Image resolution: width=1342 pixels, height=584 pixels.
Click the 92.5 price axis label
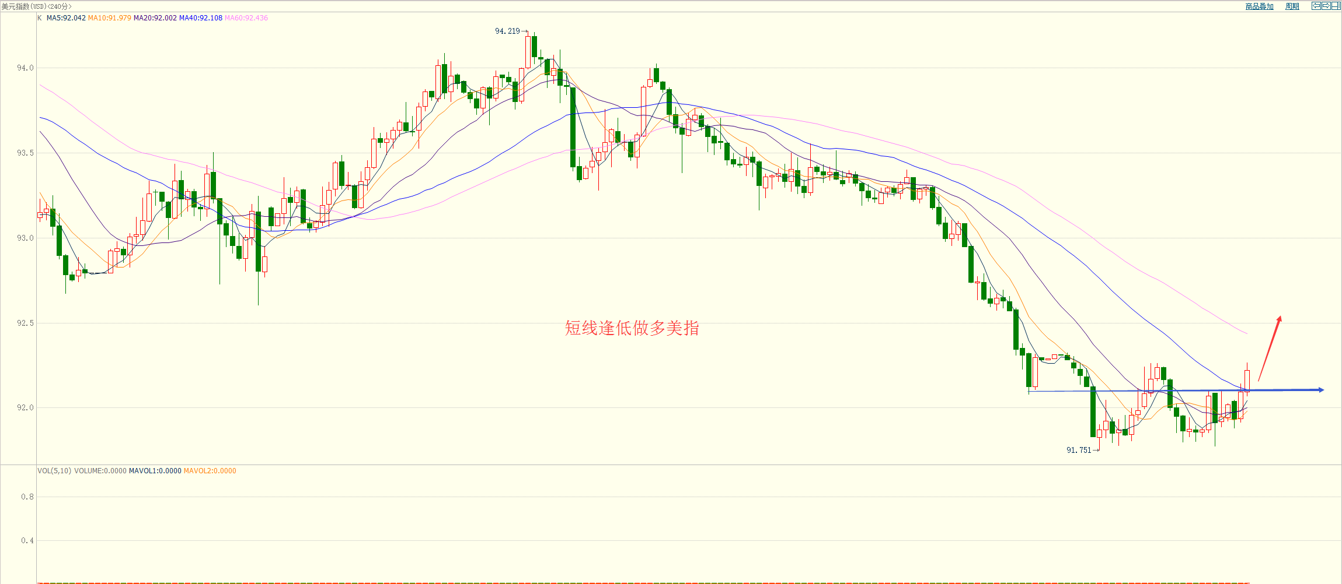(x=26, y=323)
